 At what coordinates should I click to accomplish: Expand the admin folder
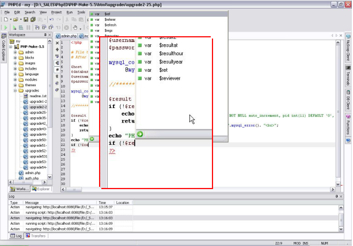coord(16,52)
